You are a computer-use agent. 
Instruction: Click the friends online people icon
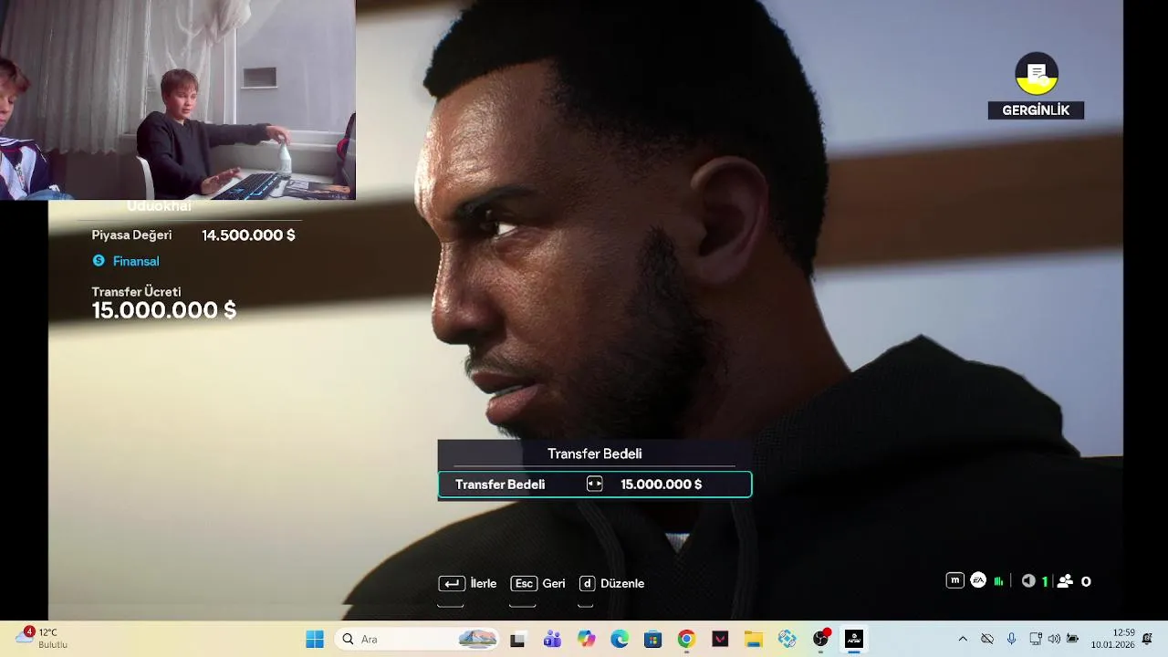[x=1065, y=581]
